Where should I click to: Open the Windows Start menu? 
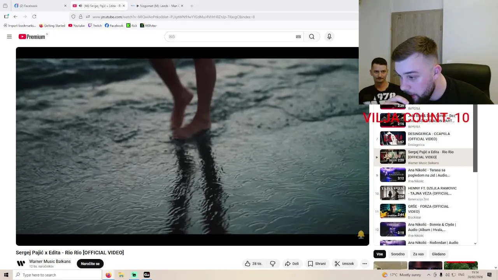6,275
